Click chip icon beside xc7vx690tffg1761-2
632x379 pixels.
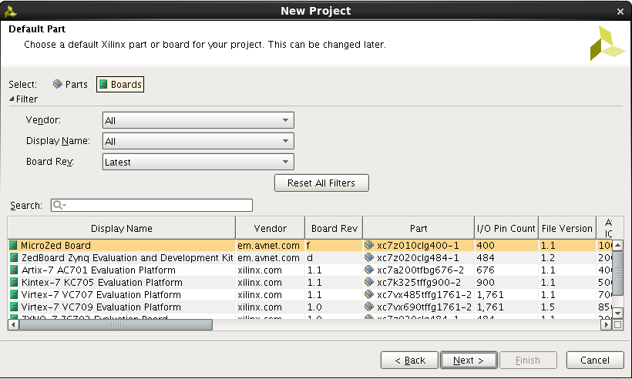369,307
